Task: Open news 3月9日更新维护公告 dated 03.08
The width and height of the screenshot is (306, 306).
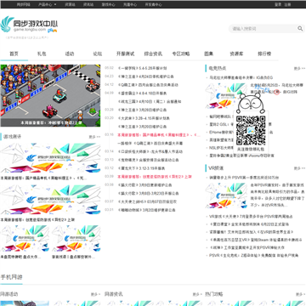Action: [144, 185]
